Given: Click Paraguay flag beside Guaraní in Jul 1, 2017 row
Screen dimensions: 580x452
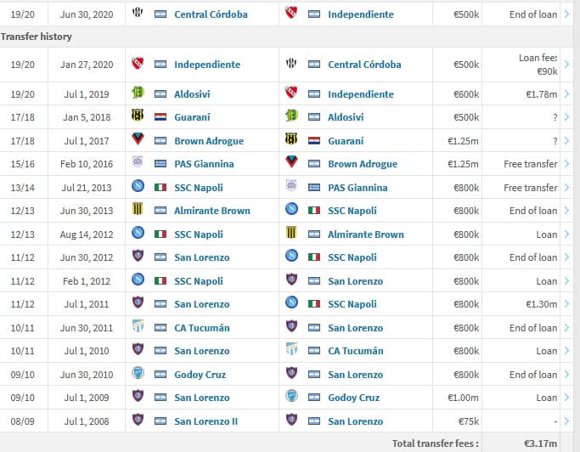Looking at the screenshot, I should click(x=313, y=140).
